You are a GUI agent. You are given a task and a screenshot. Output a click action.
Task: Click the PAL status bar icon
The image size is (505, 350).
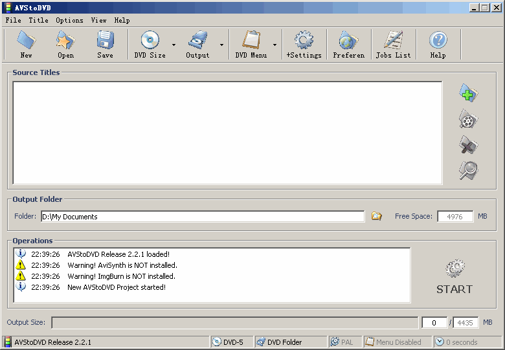click(x=335, y=342)
